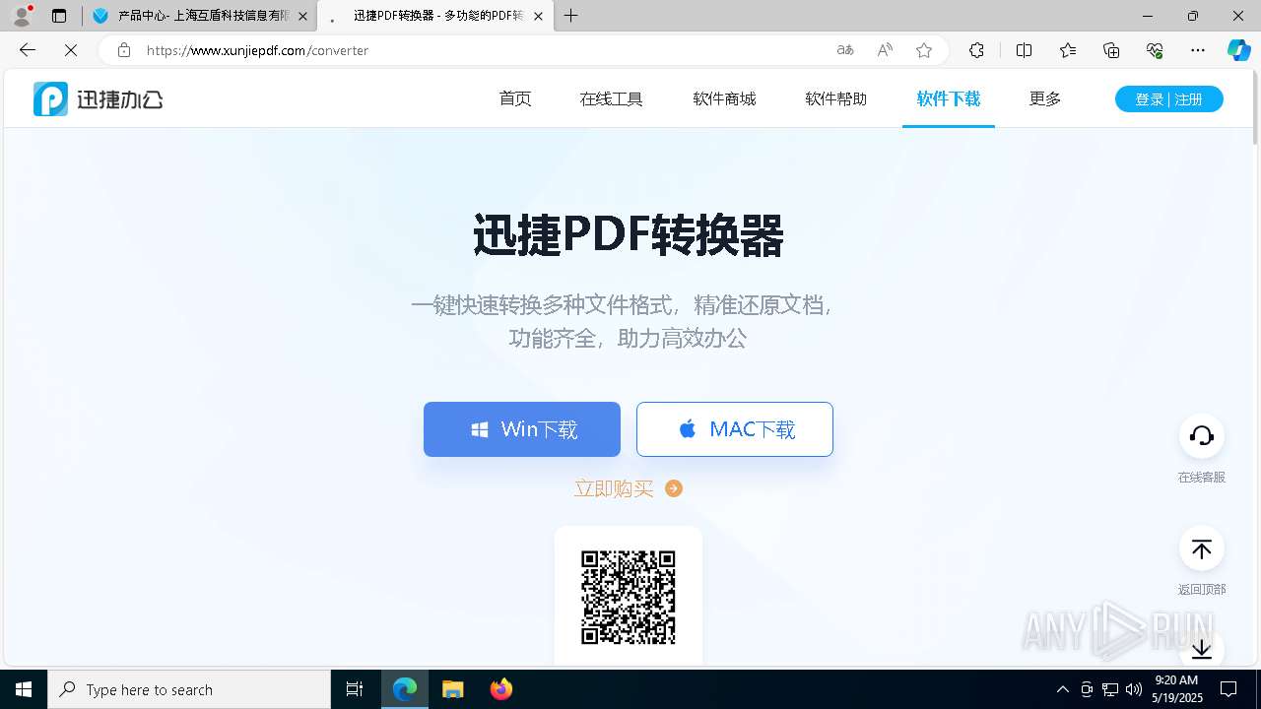Select the 迅捷PDF转换器 browser tab

[436, 16]
